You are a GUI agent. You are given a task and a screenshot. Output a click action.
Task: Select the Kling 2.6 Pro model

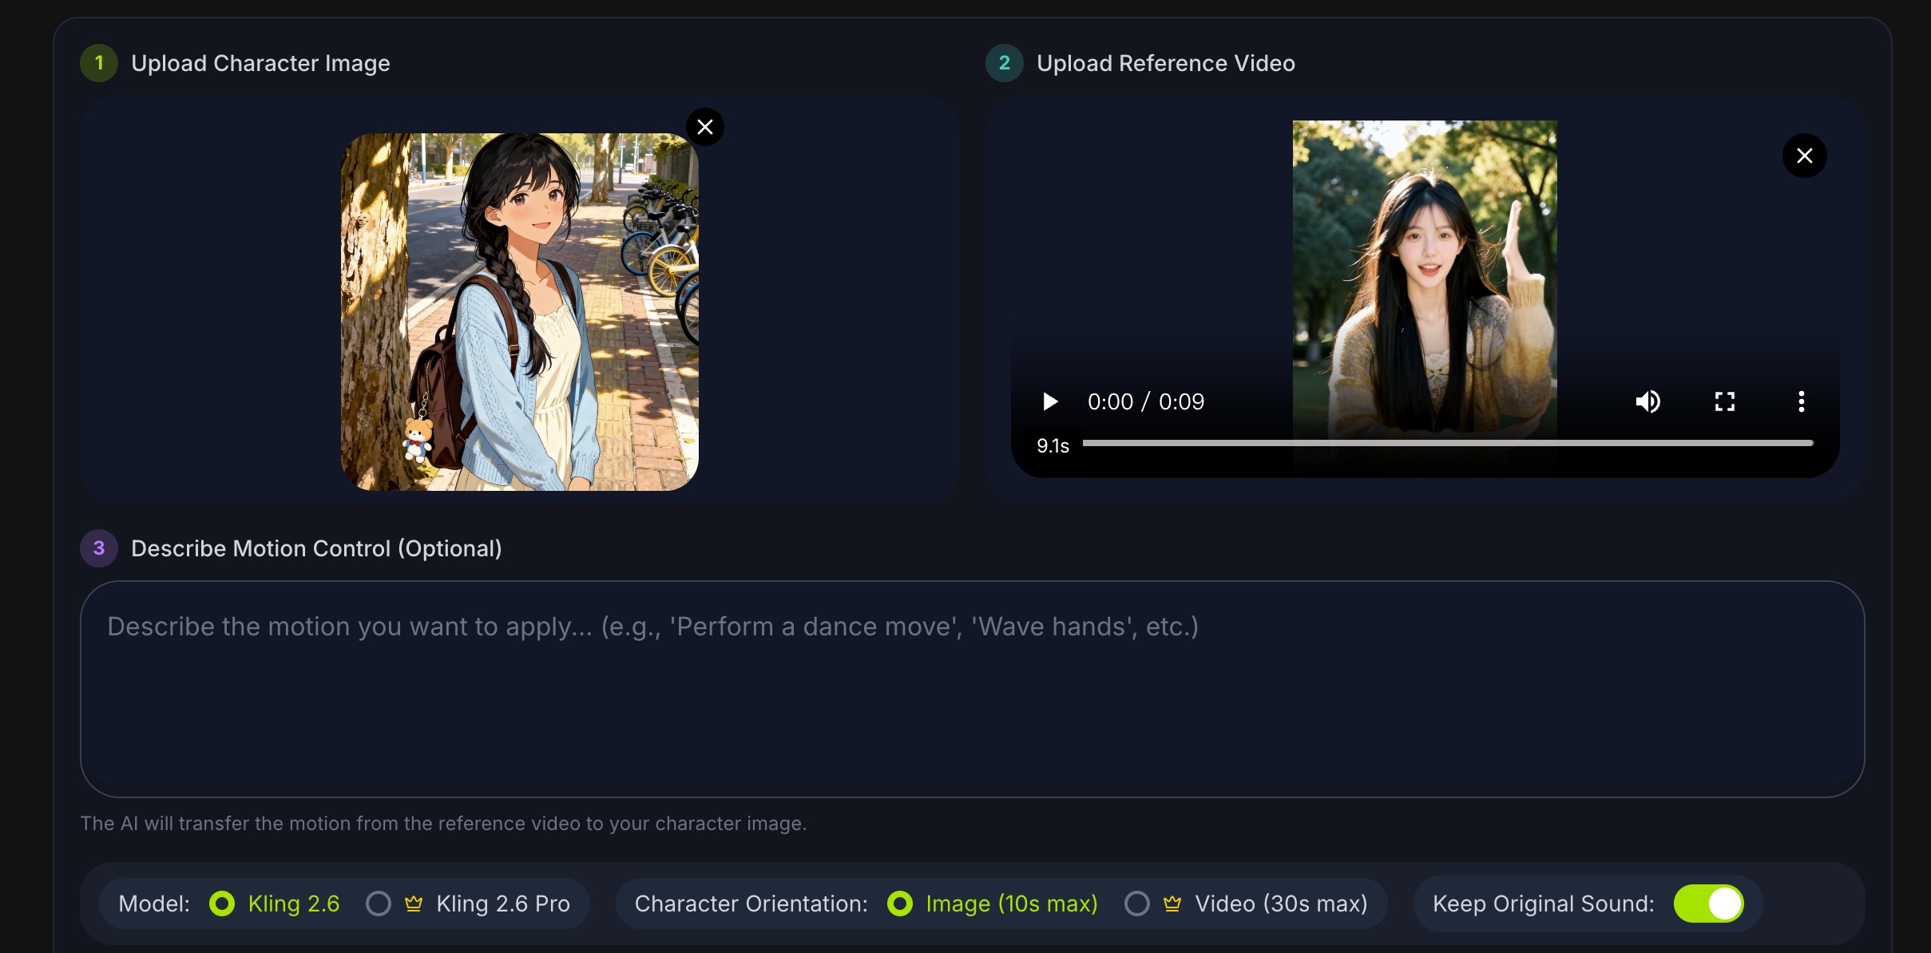[x=379, y=904]
